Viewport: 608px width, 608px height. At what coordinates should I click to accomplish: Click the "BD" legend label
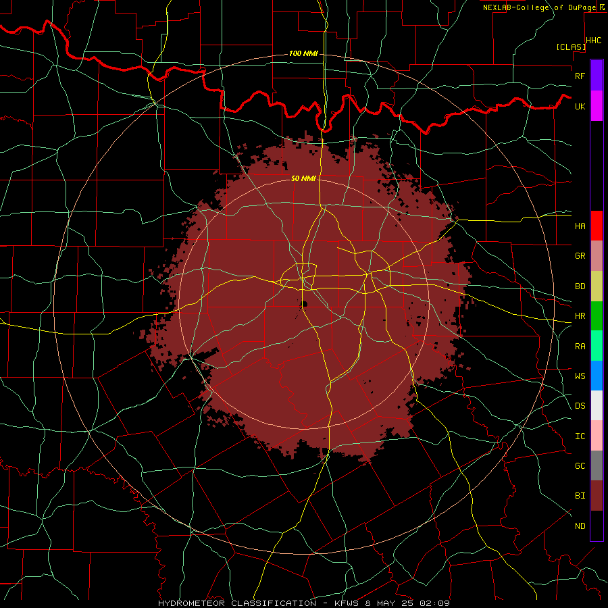point(580,286)
